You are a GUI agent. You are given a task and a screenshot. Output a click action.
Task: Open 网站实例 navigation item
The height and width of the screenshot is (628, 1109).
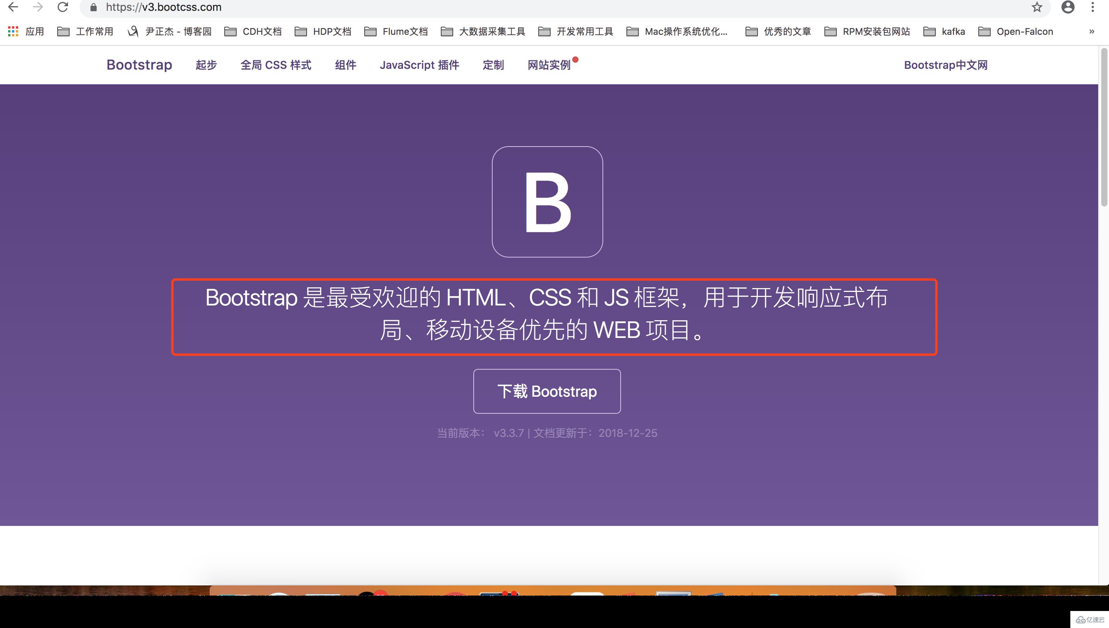(549, 65)
